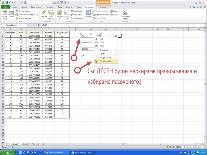This screenshot has width=207, height=155.
Task: Open control Properties
Action: point(76,11)
